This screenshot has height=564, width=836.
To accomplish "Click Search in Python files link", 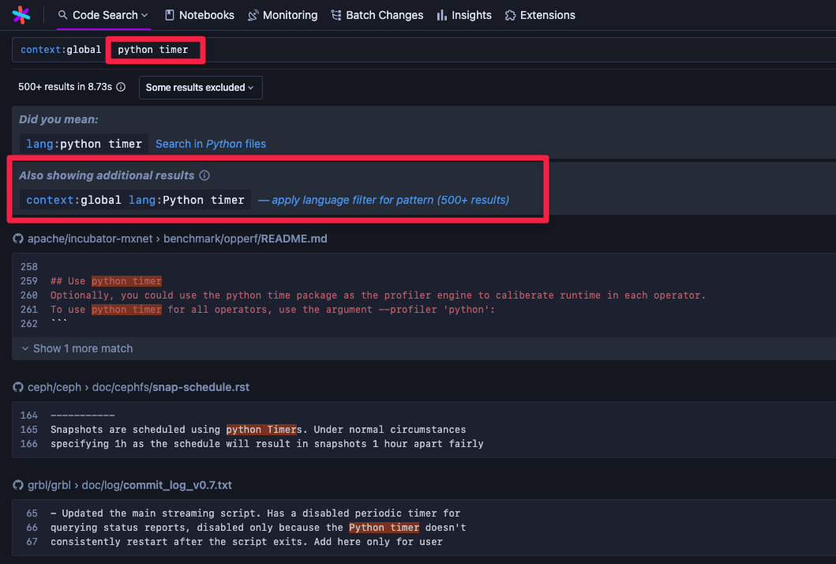I will [x=211, y=144].
